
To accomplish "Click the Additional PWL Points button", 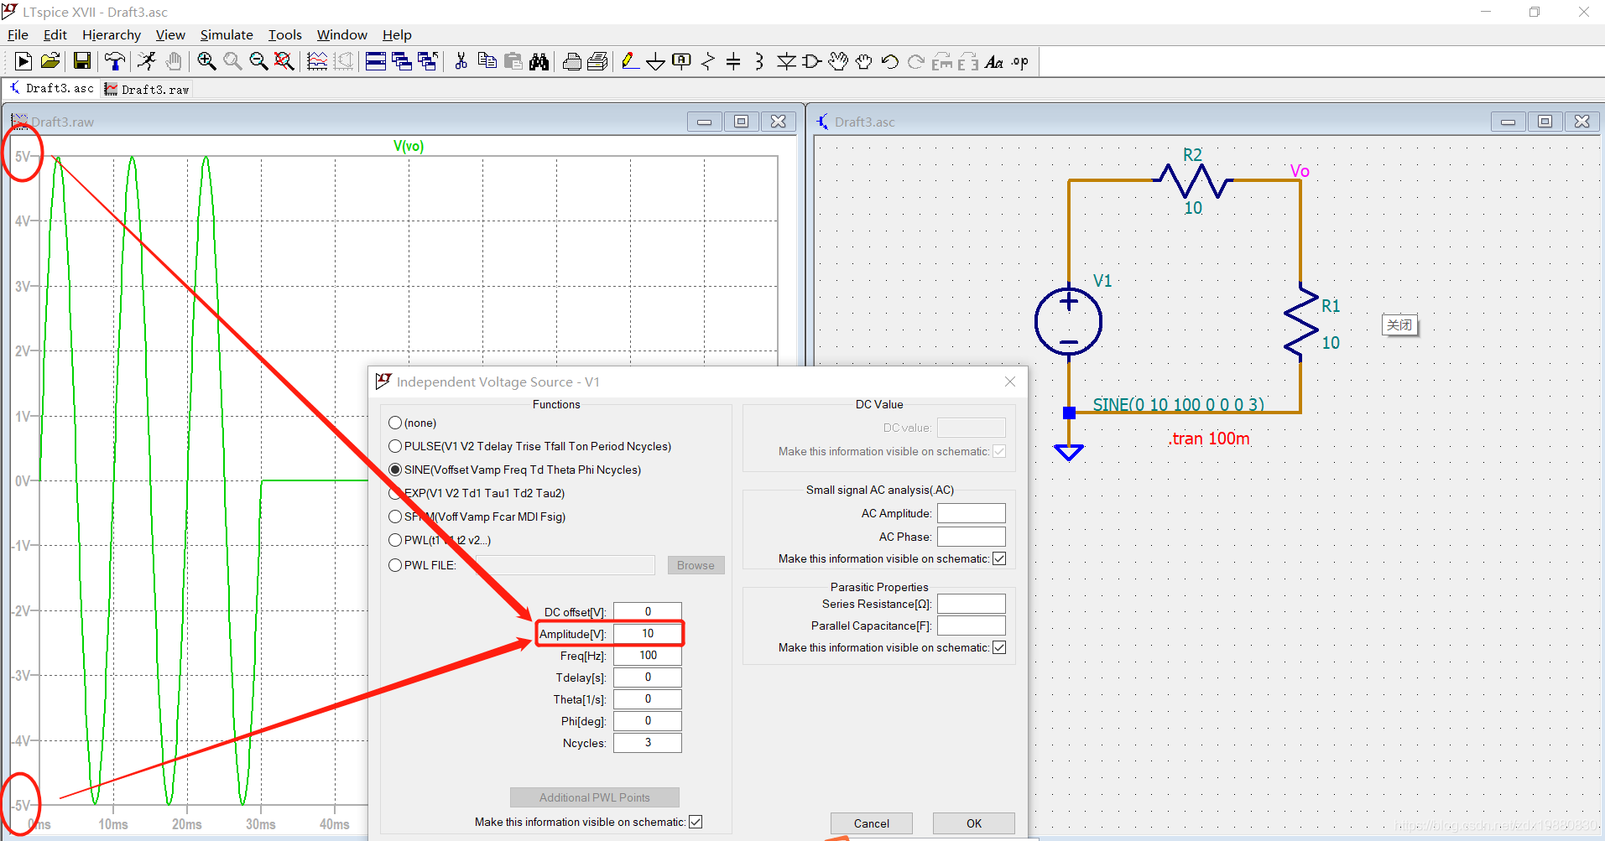I will [x=594, y=797].
